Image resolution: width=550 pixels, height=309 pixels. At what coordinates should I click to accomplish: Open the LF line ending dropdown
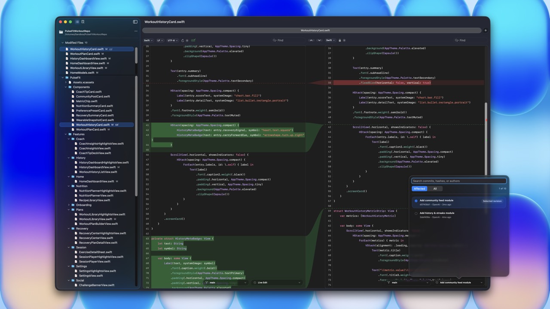160,40
